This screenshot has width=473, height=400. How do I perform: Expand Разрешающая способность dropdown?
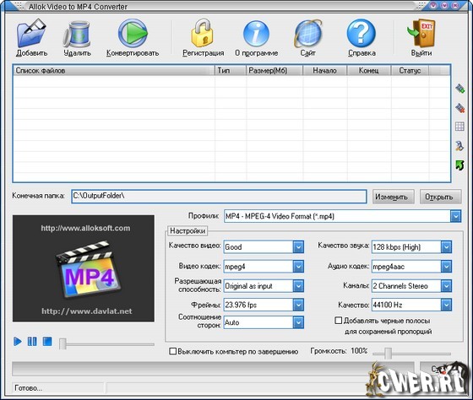click(x=298, y=286)
